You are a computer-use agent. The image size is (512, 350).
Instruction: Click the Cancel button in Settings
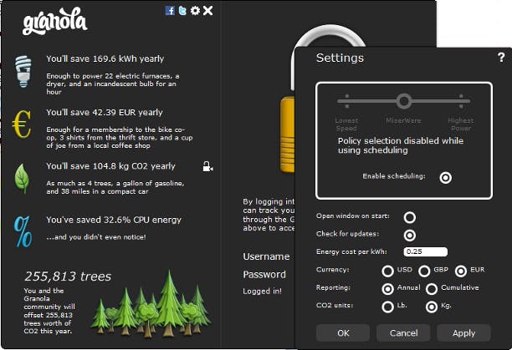tap(403, 332)
